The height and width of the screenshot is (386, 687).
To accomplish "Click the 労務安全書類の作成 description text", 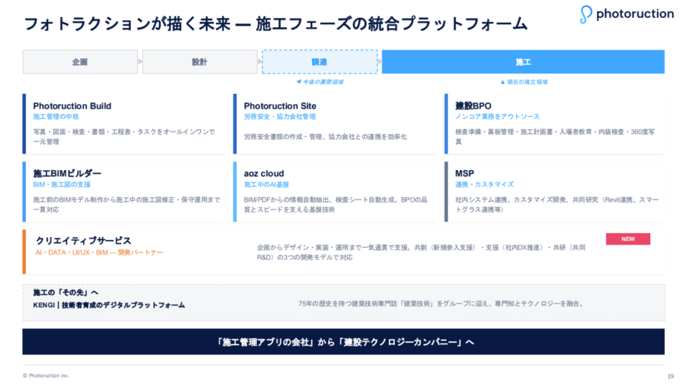I will [x=325, y=137].
